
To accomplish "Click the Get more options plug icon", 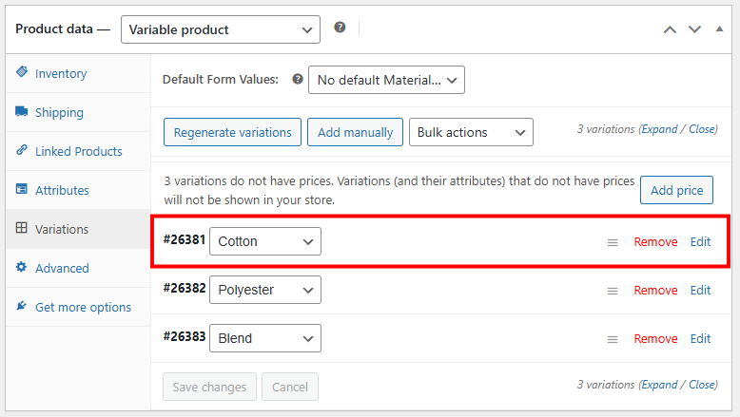I will [21, 305].
